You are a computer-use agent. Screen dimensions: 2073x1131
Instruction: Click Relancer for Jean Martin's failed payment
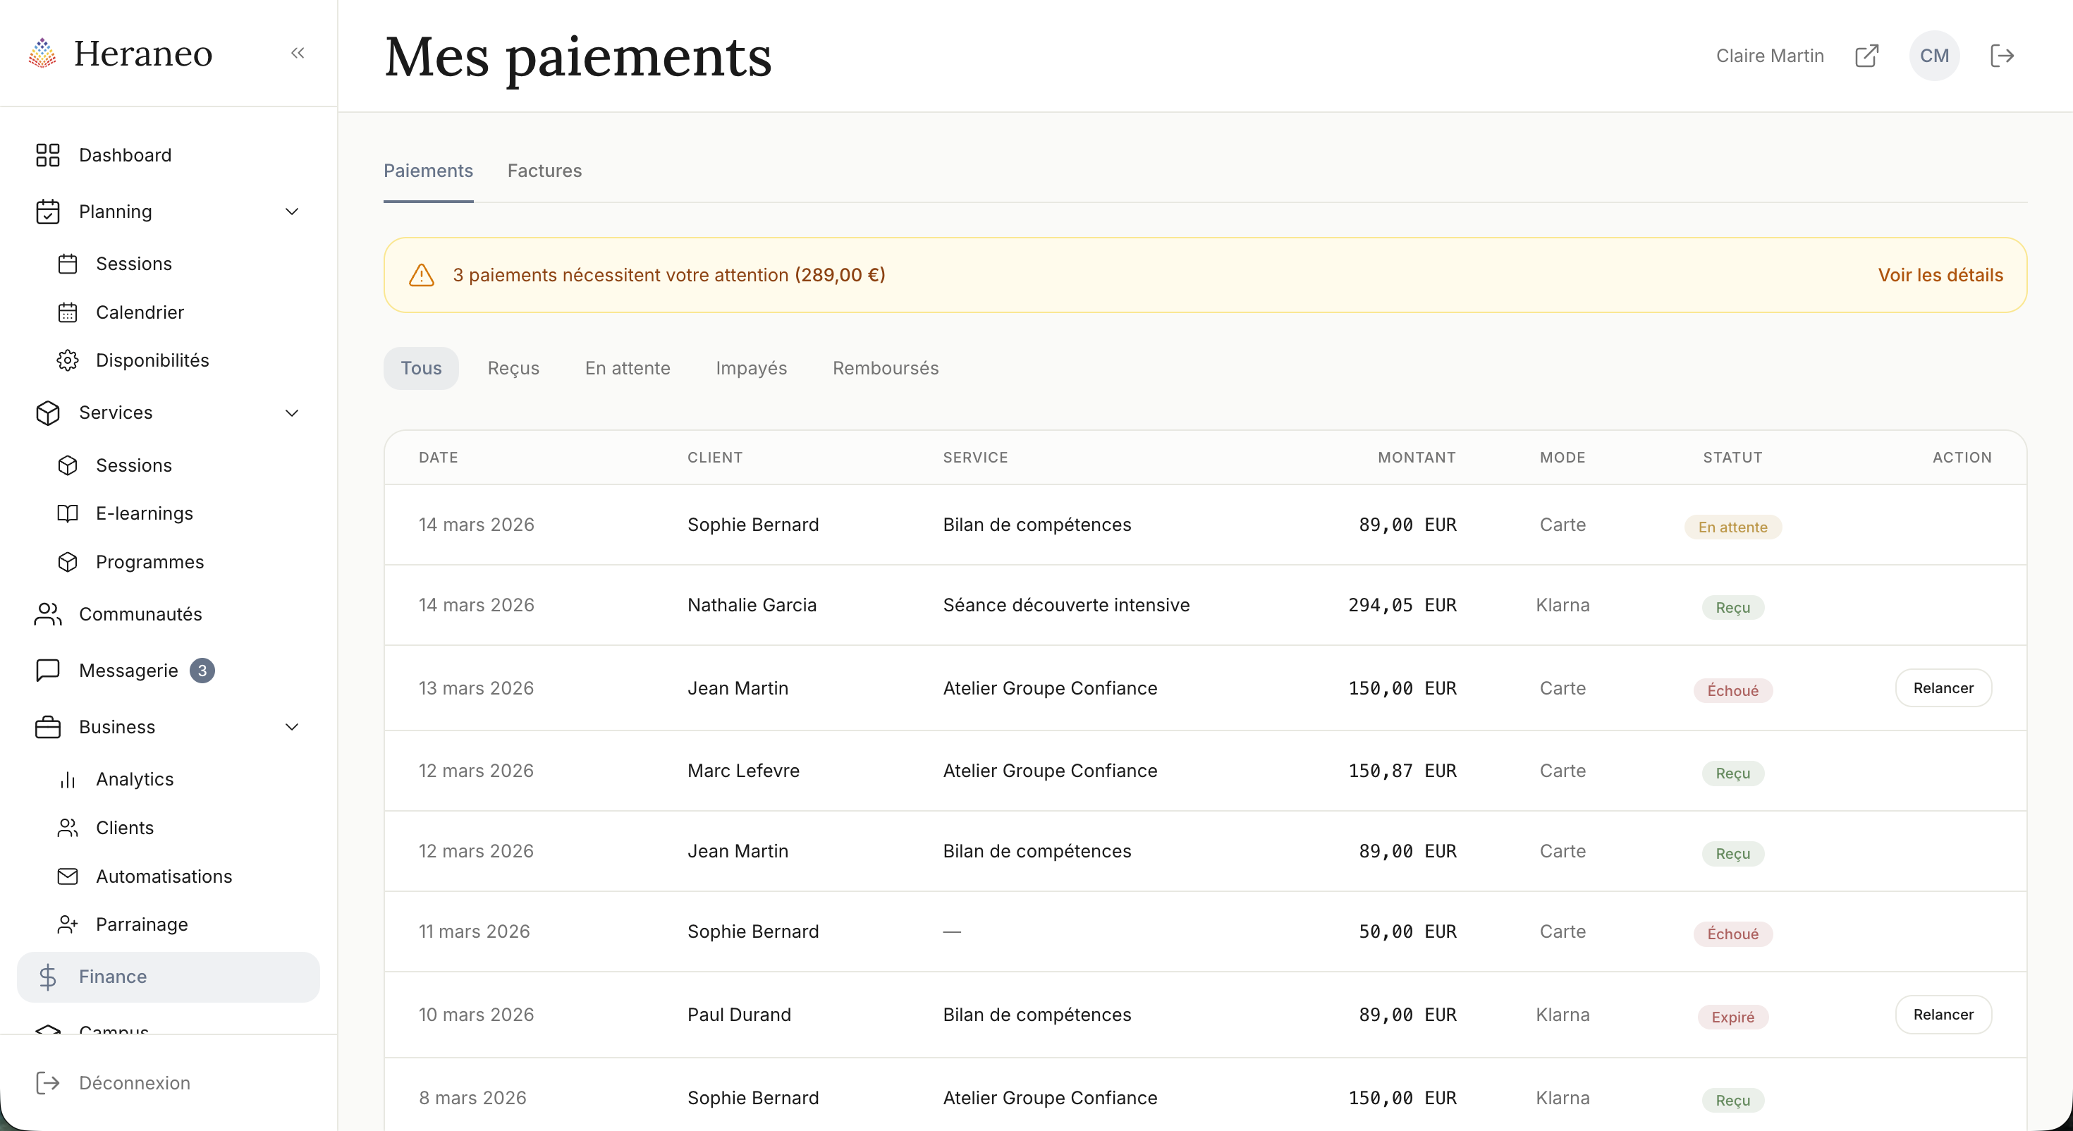(1943, 688)
